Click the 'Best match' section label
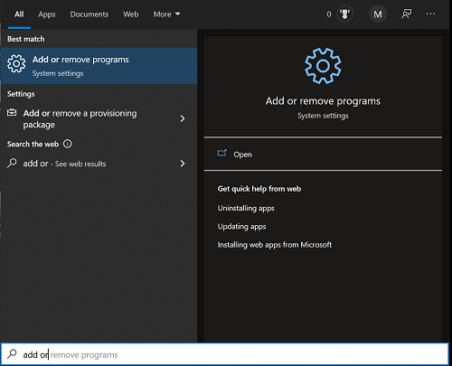The height and width of the screenshot is (366, 452). click(x=26, y=39)
